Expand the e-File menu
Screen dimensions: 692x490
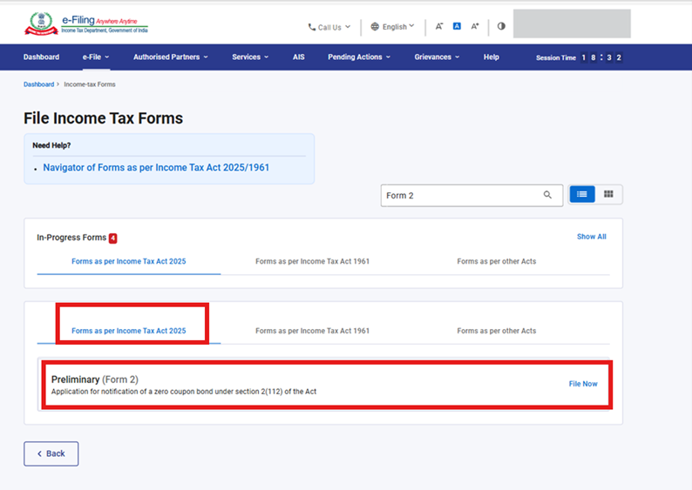96,57
